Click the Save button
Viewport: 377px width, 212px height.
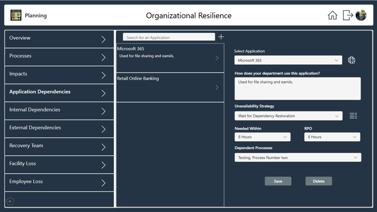click(x=278, y=181)
